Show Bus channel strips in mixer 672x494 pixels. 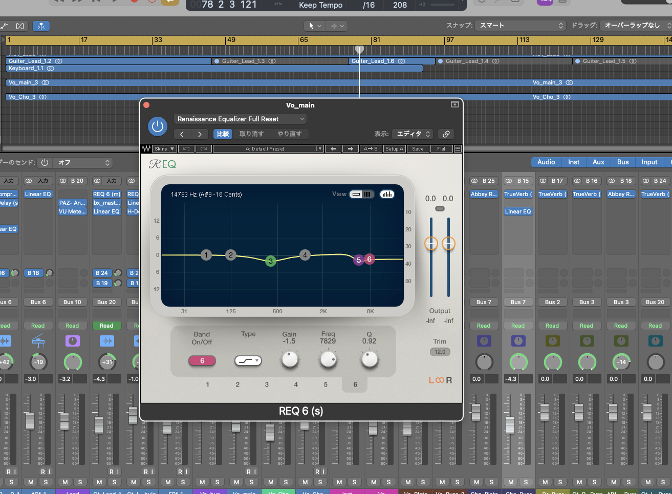[623, 162]
